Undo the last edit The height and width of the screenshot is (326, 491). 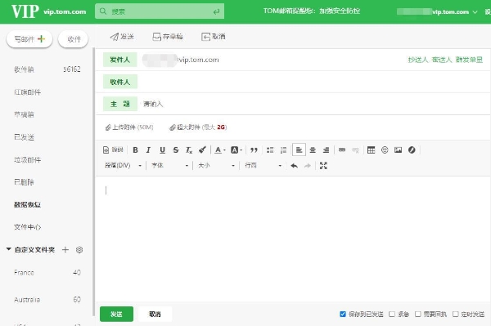(x=294, y=166)
